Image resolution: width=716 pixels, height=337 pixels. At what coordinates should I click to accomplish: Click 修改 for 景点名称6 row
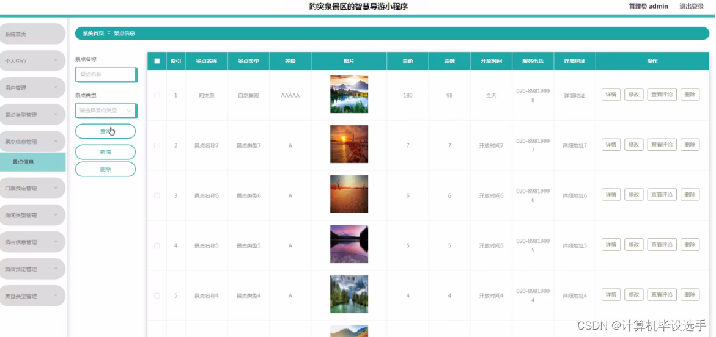point(634,195)
